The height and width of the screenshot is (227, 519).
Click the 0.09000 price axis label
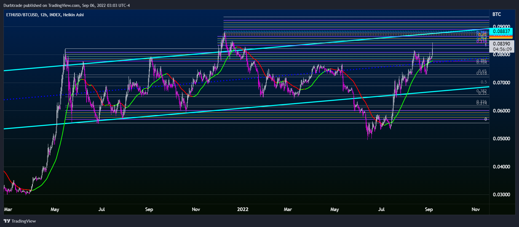click(501, 27)
